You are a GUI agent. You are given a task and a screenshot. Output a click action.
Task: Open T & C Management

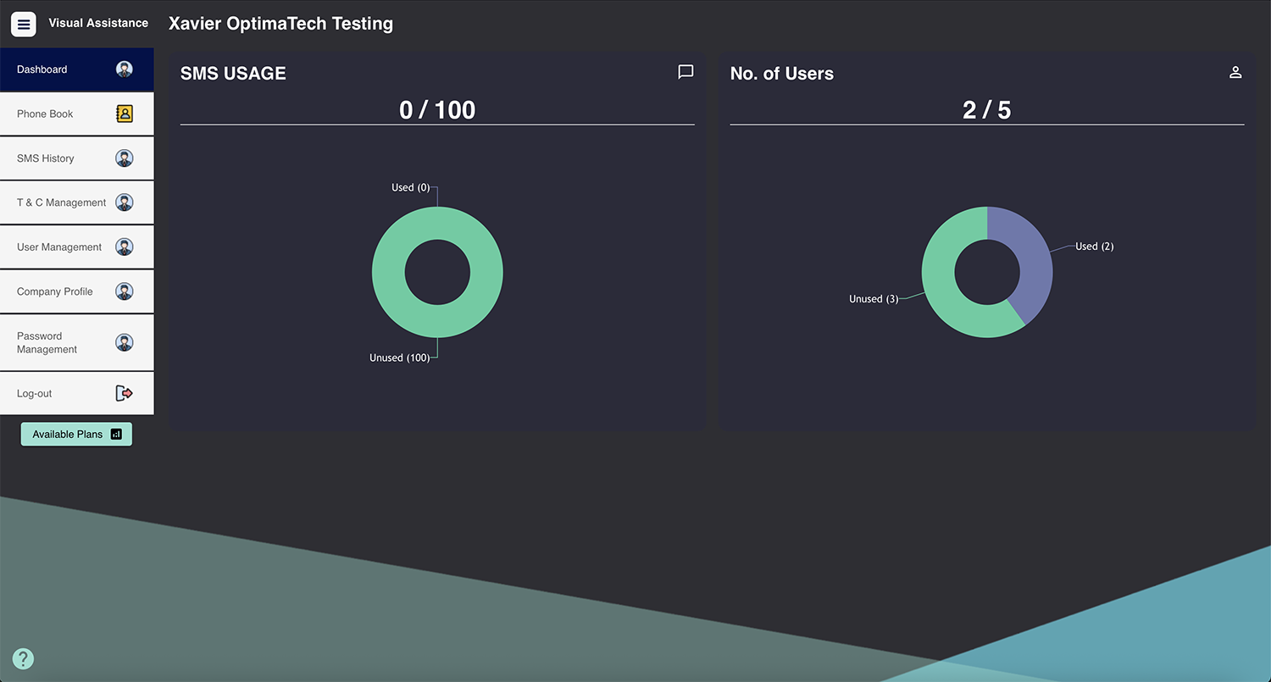(77, 202)
